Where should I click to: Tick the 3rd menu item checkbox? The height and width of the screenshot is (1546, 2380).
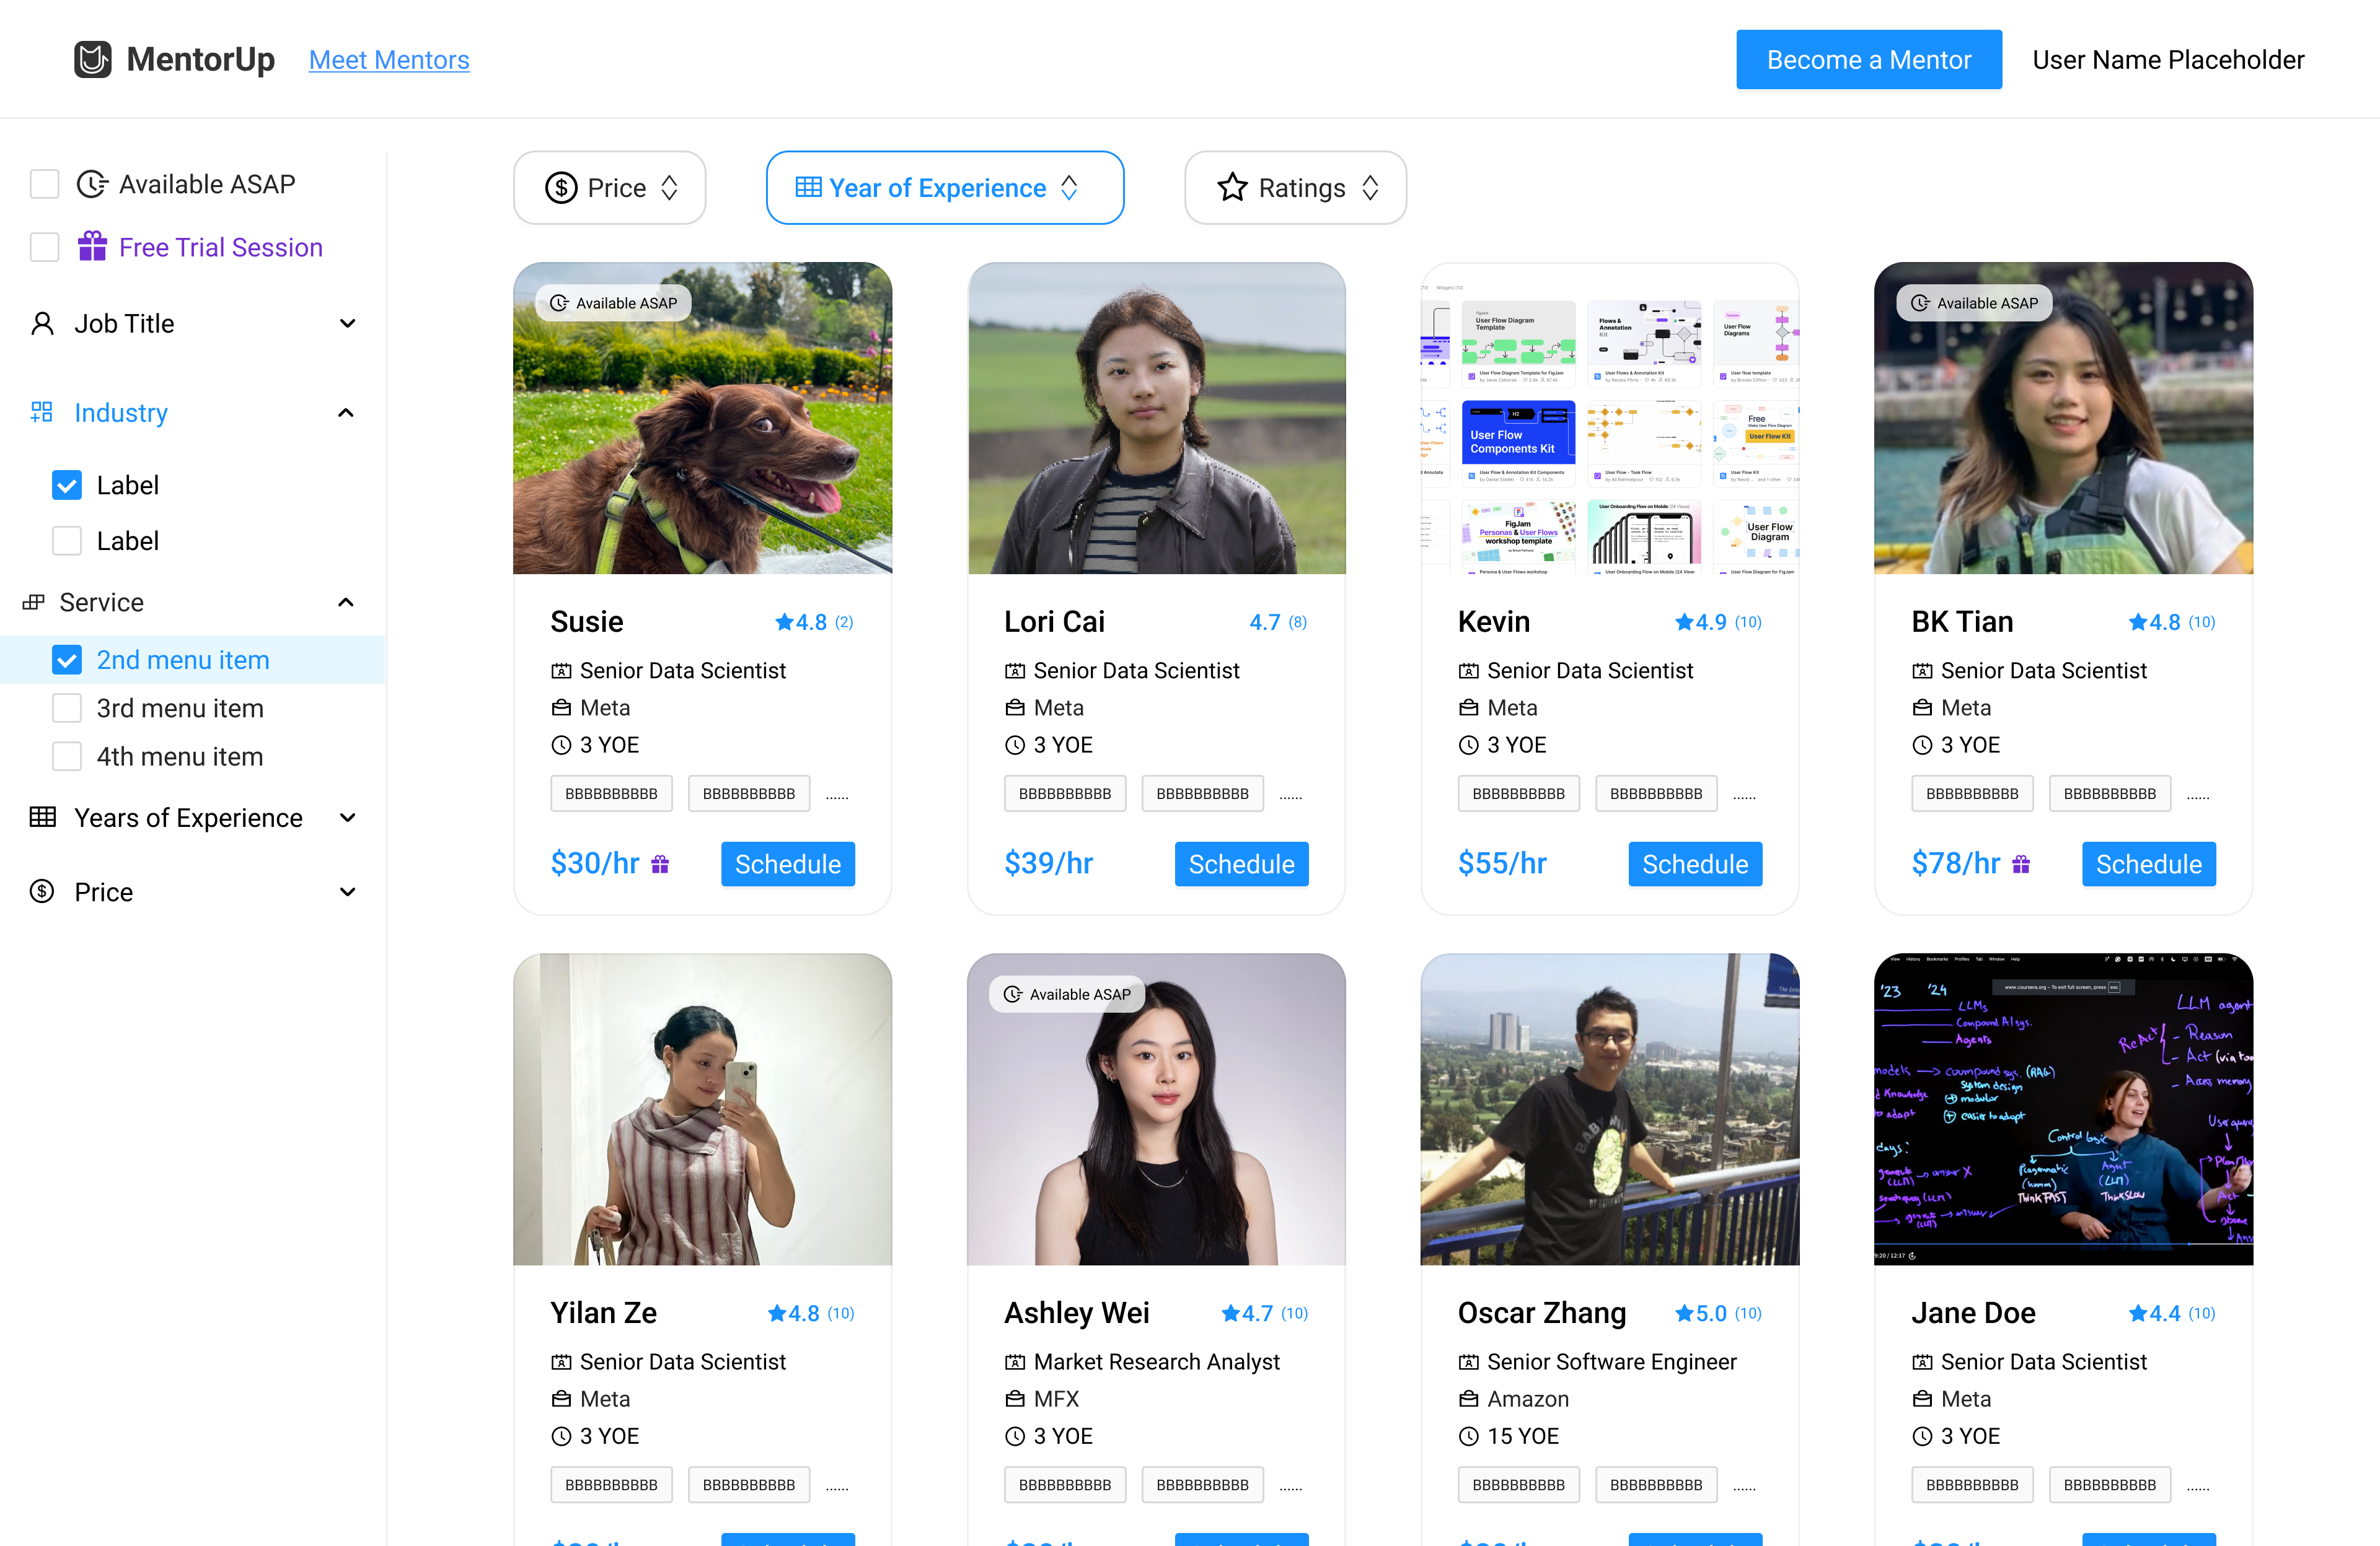coord(67,709)
